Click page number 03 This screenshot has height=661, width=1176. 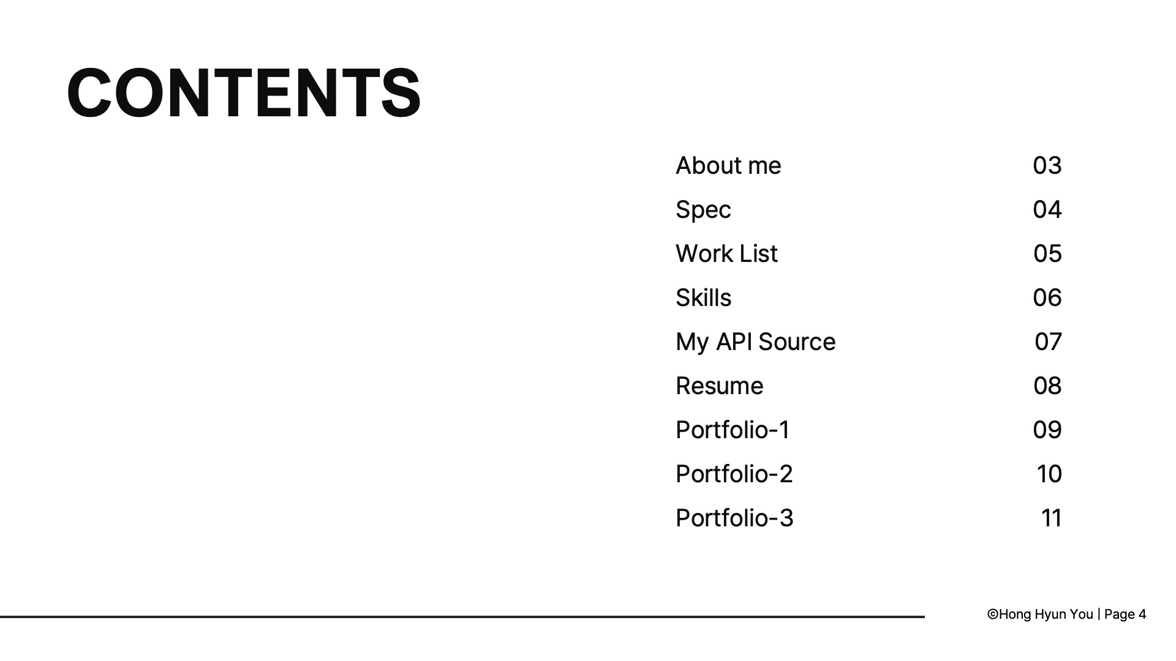1047,165
